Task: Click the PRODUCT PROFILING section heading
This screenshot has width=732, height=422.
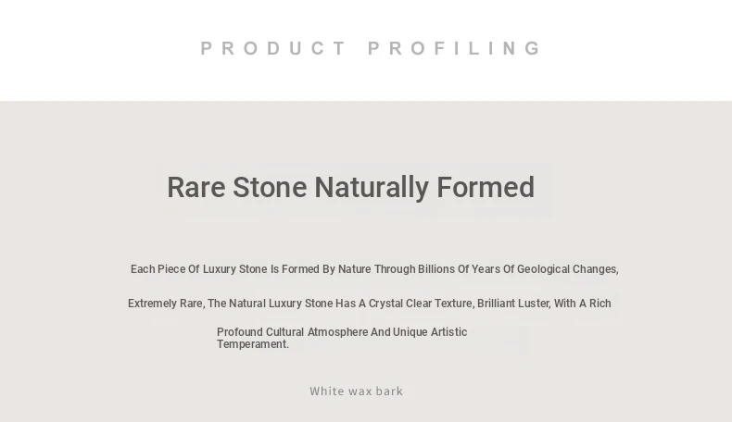Action: click(372, 48)
